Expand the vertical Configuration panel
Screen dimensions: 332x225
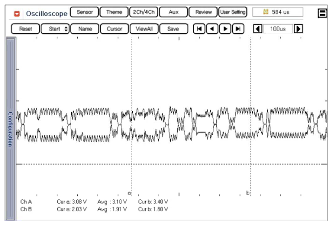tap(10, 129)
